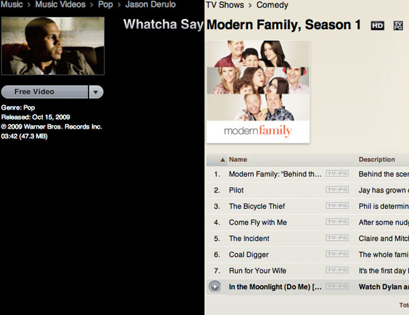Click the HD badge beside the title
Viewport: 409px width, 315px height.
point(378,25)
